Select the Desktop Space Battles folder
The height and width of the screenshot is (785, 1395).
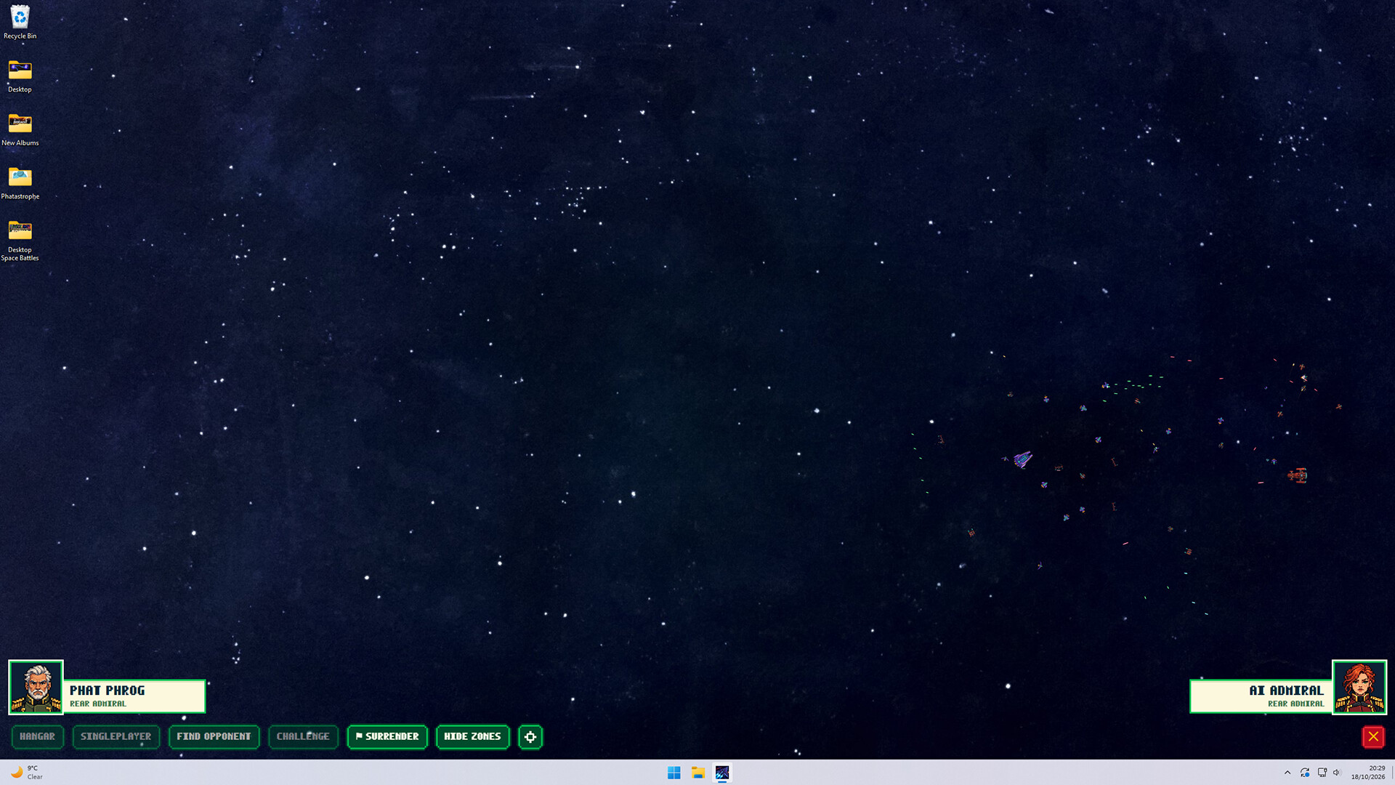(x=20, y=241)
